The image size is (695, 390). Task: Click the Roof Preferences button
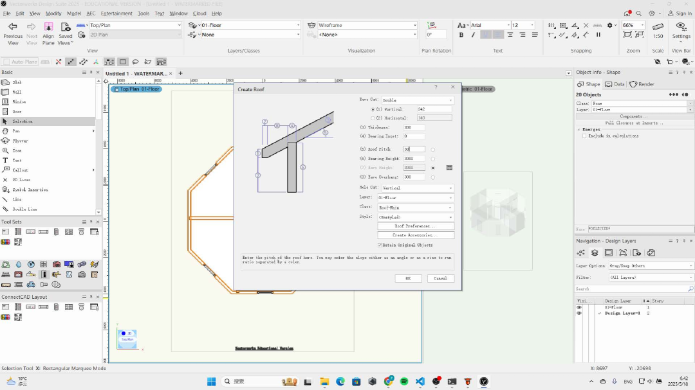pyautogui.click(x=416, y=226)
